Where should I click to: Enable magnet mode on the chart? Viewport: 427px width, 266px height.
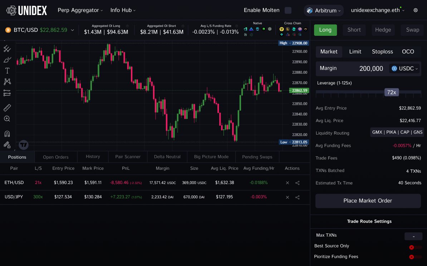[x=7, y=134]
